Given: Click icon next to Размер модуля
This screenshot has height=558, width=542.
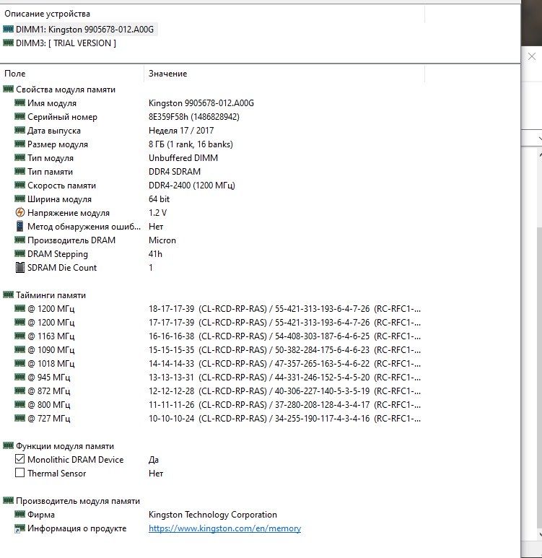Looking at the screenshot, I should click(x=20, y=144).
